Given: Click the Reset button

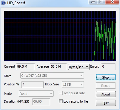Looking at the screenshot, I should tap(106, 86).
